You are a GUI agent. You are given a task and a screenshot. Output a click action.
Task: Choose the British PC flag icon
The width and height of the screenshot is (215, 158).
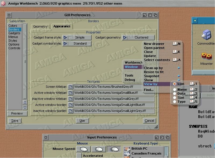click(127, 149)
